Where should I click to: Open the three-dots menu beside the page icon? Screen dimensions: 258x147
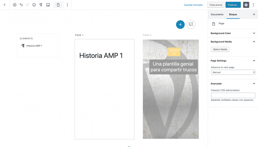67,5
